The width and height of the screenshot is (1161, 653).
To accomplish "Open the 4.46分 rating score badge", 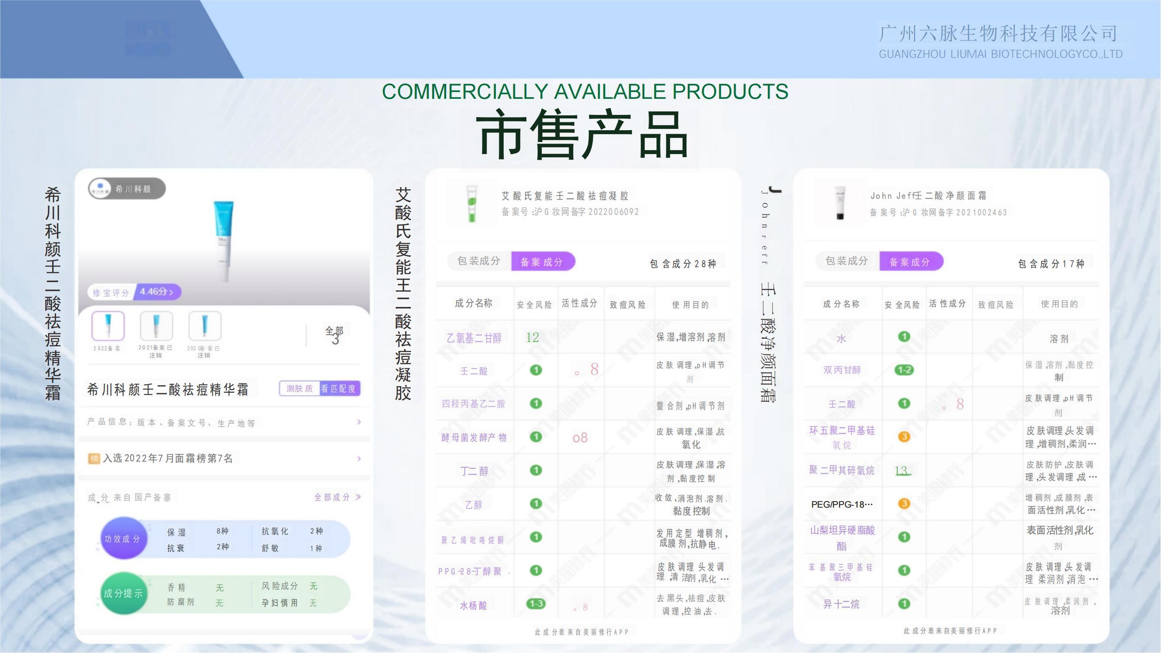I will pyautogui.click(x=157, y=292).
